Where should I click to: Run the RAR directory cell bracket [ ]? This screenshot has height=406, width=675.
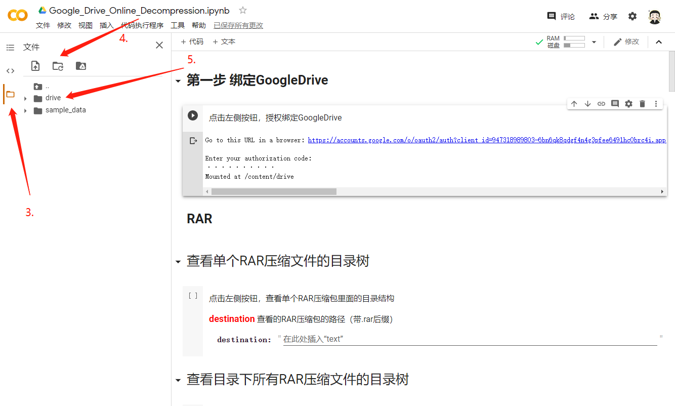pos(193,296)
